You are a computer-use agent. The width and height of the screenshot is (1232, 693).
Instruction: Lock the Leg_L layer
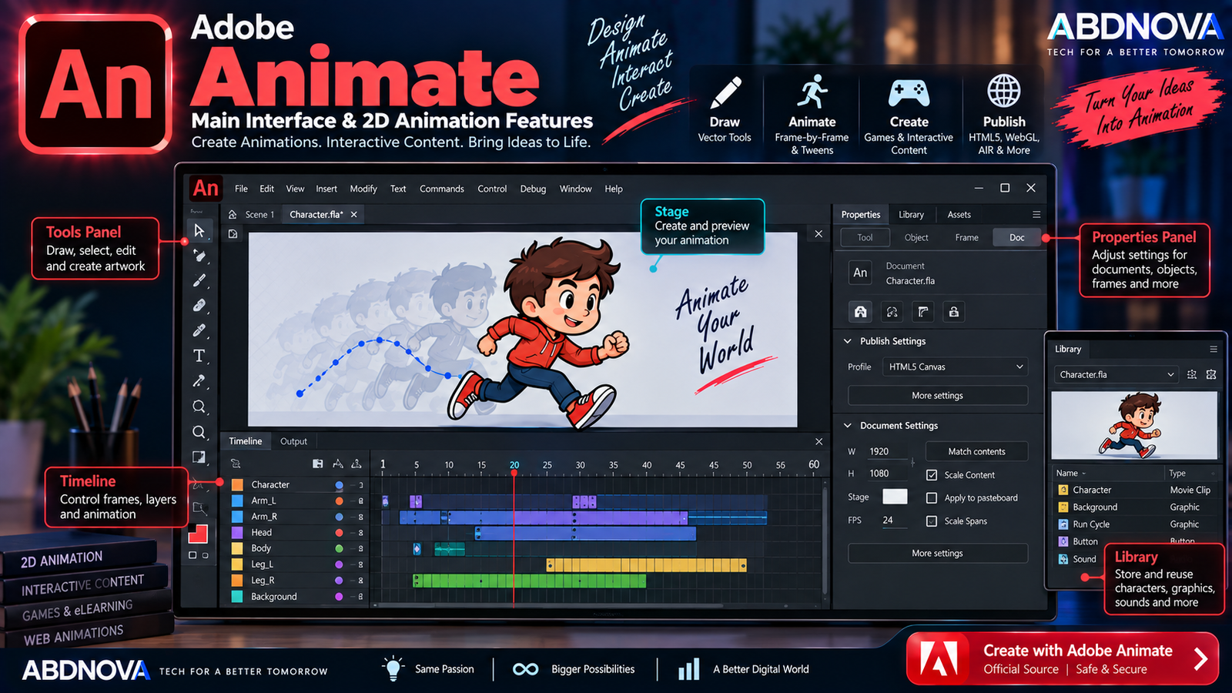360,564
